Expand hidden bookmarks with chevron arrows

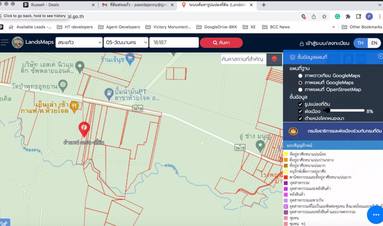334,27
